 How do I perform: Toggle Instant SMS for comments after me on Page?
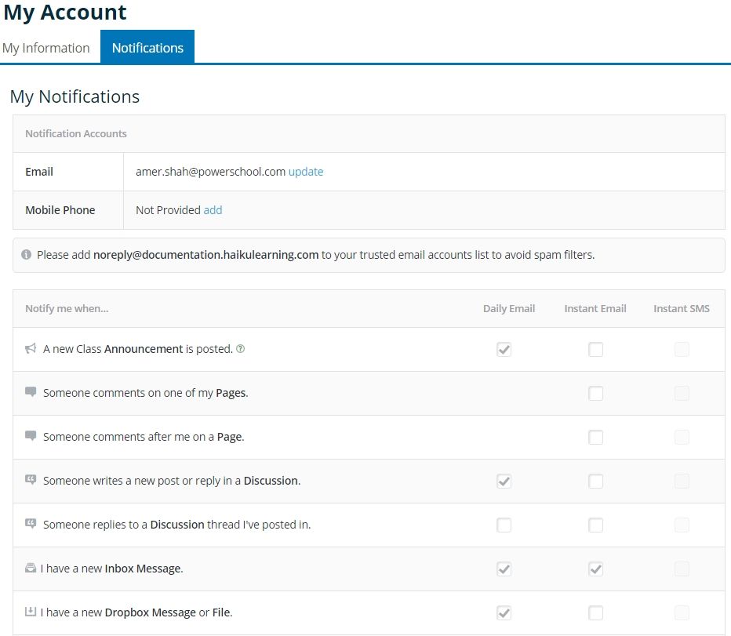point(682,437)
